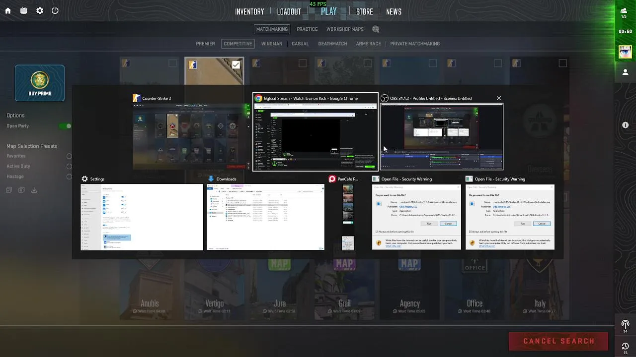Switch to OBS 31.1.2 window thumbnail
This screenshot has width=636, height=357.
pos(442,137)
